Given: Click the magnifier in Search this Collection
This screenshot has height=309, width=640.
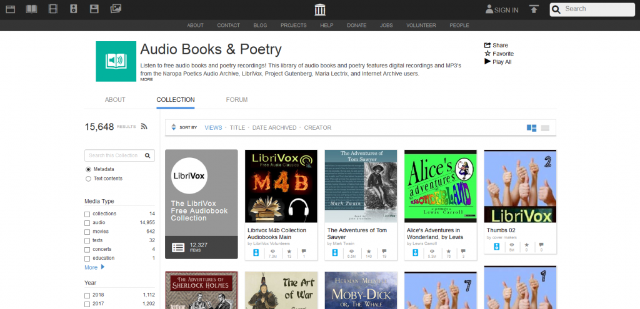Looking at the screenshot, I should tap(147, 155).
